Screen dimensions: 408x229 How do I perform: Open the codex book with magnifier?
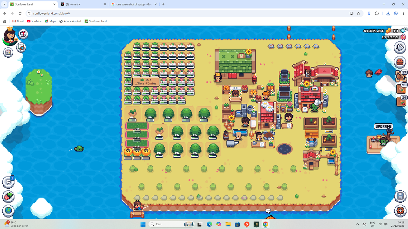(x=21, y=47)
